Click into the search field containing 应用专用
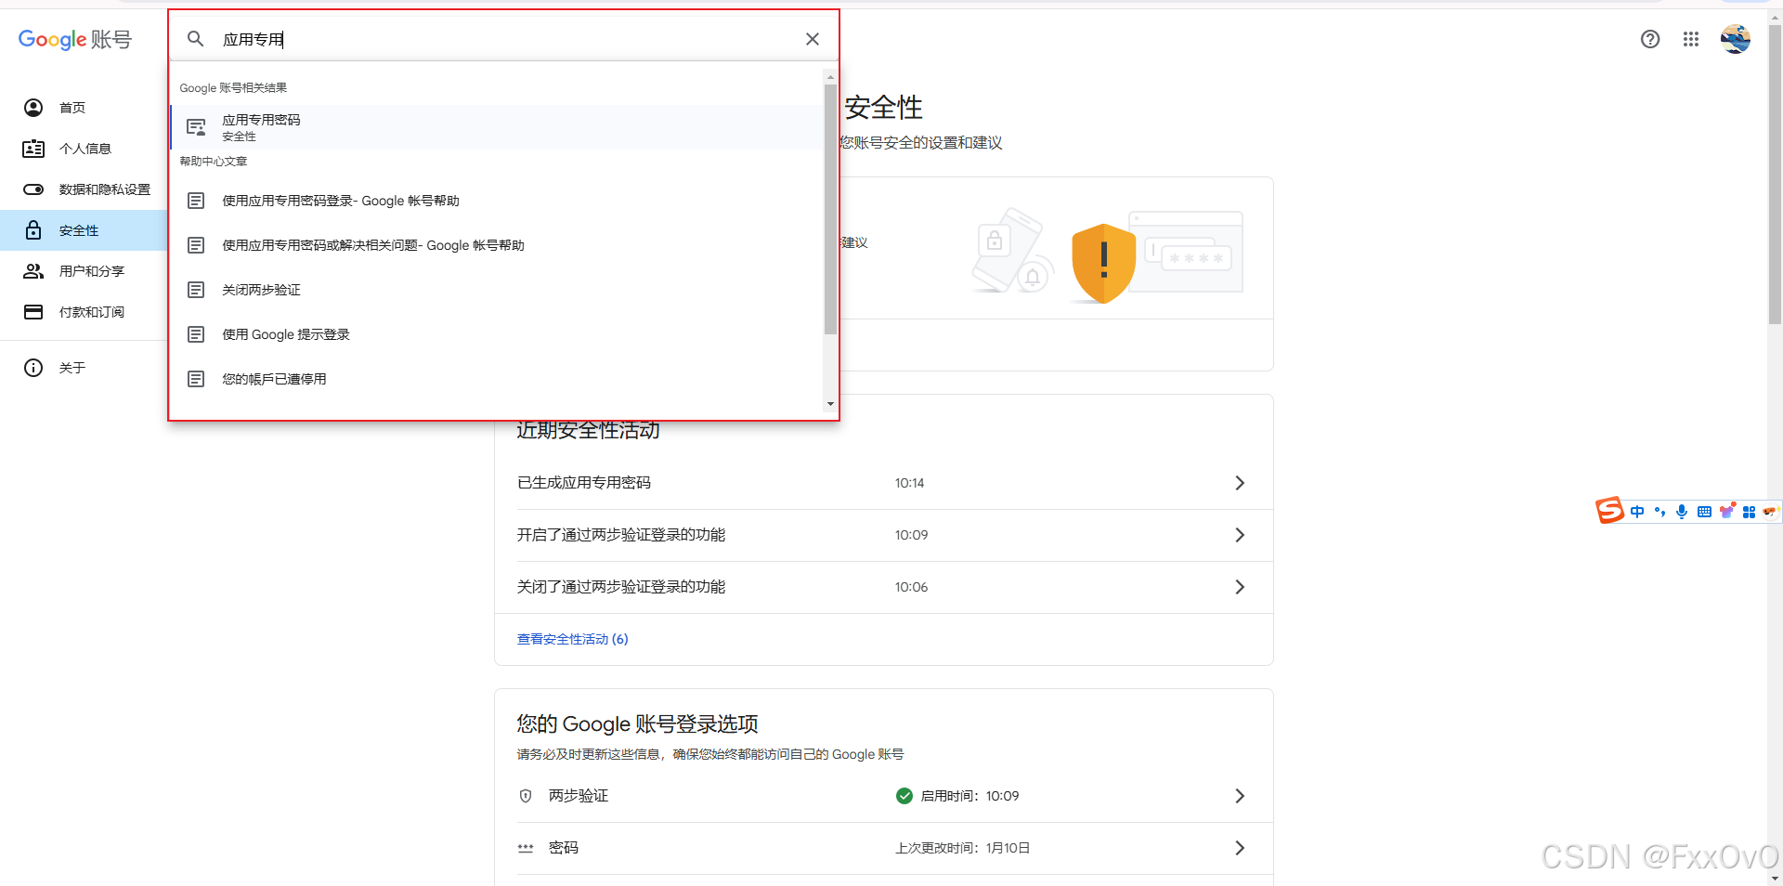The width and height of the screenshot is (1783, 886). click(506, 39)
